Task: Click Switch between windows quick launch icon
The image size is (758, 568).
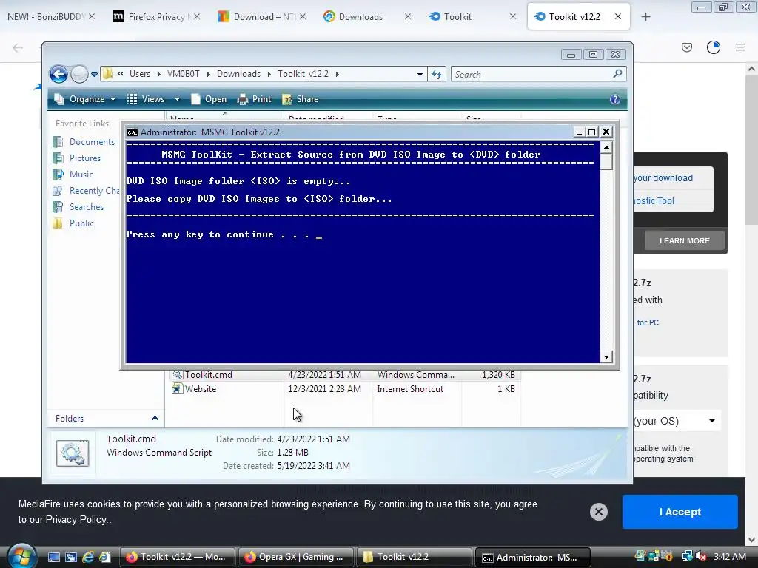Action: (x=71, y=558)
